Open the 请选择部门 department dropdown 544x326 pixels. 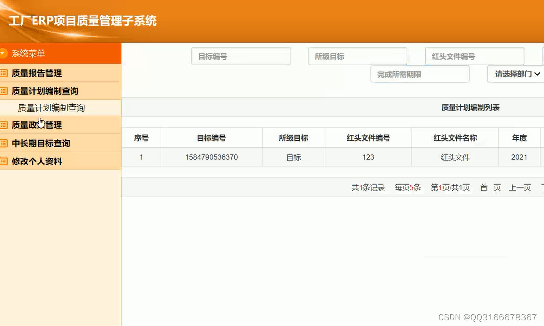click(x=515, y=74)
